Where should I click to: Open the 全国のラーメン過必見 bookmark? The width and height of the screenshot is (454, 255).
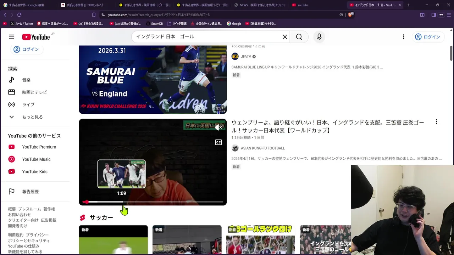(x=206, y=24)
